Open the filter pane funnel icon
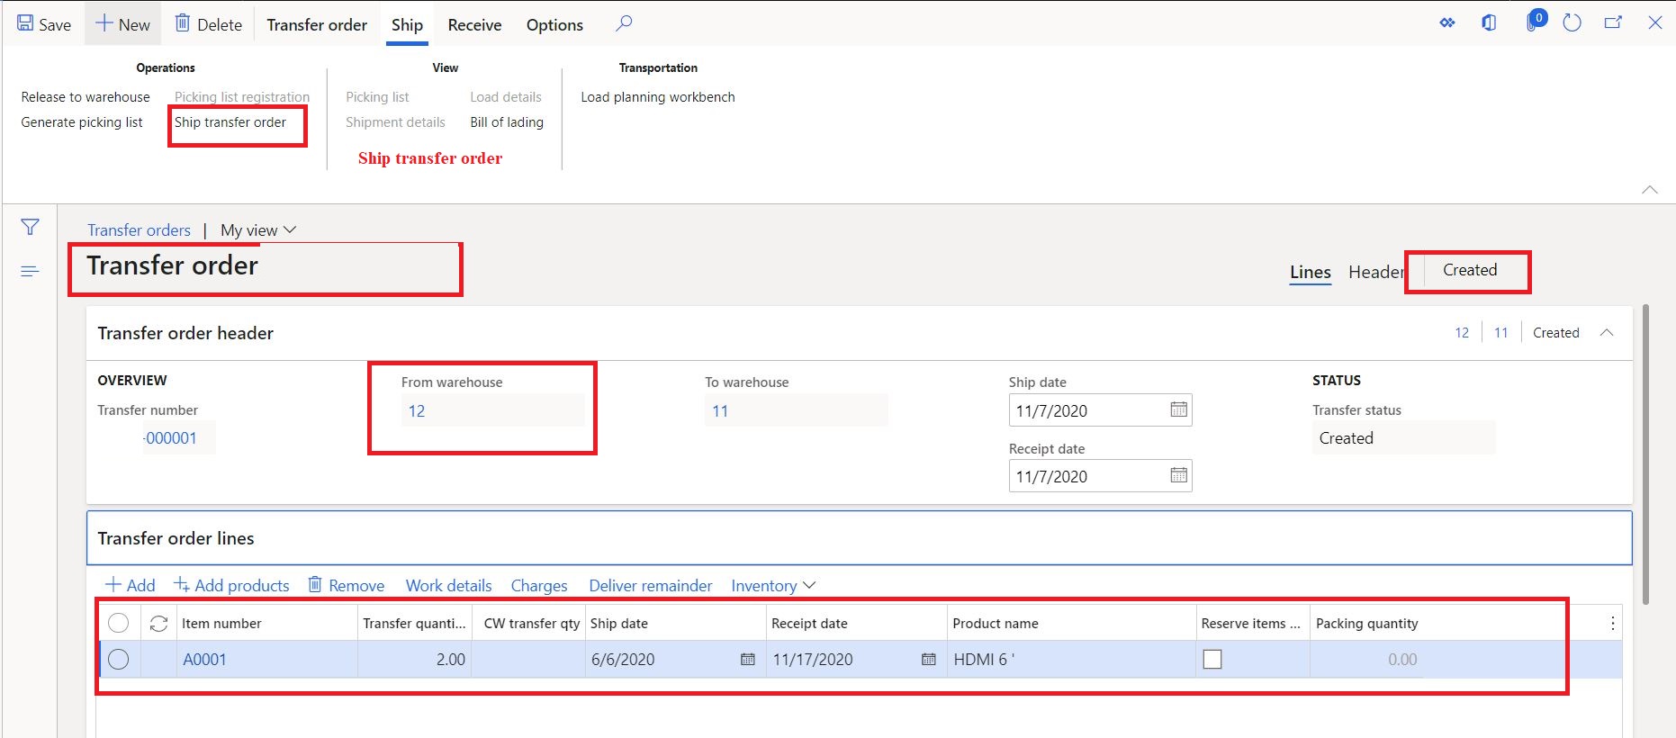The image size is (1676, 738). coord(30,228)
